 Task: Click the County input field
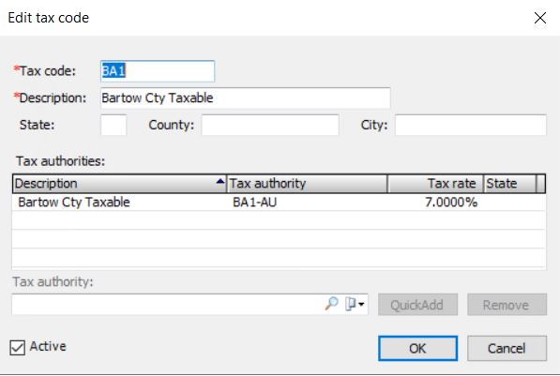270,125
